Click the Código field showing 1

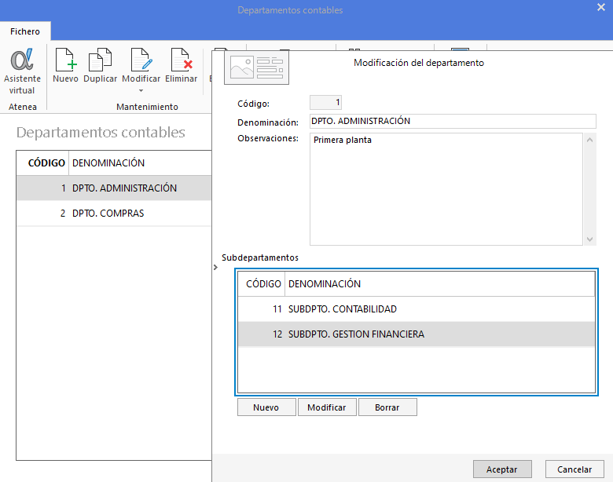(325, 103)
